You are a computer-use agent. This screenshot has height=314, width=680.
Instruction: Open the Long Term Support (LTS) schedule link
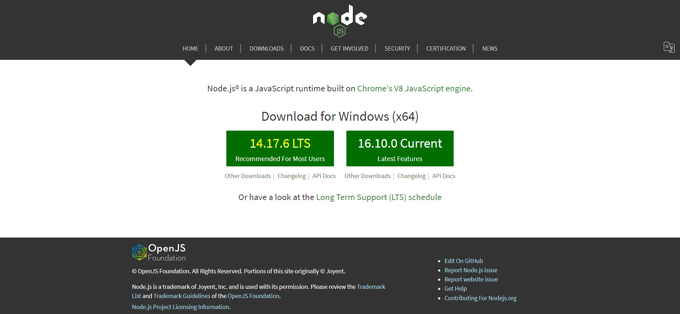click(379, 197)
